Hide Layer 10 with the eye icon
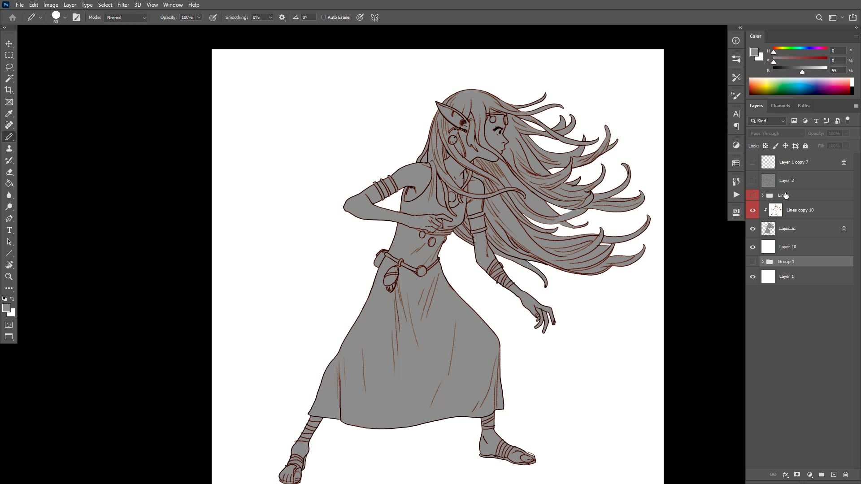This screenshot has width=861, height=484. (x=752, y=247)
